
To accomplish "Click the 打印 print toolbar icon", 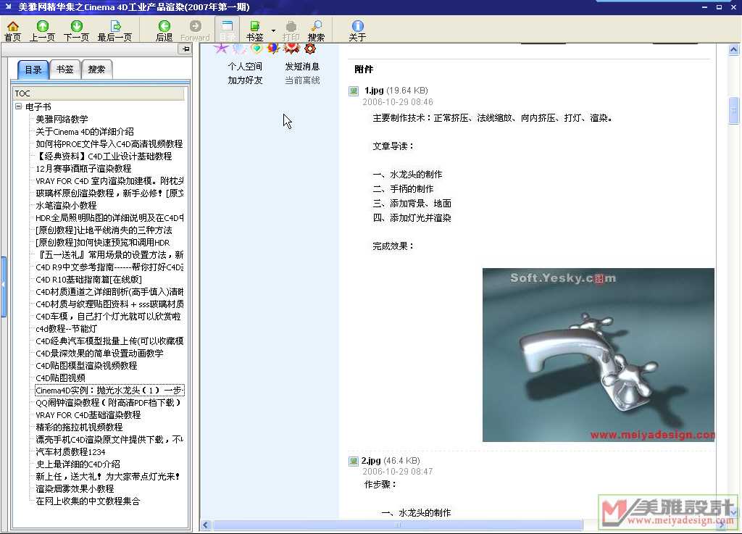I will pos(291,30).
